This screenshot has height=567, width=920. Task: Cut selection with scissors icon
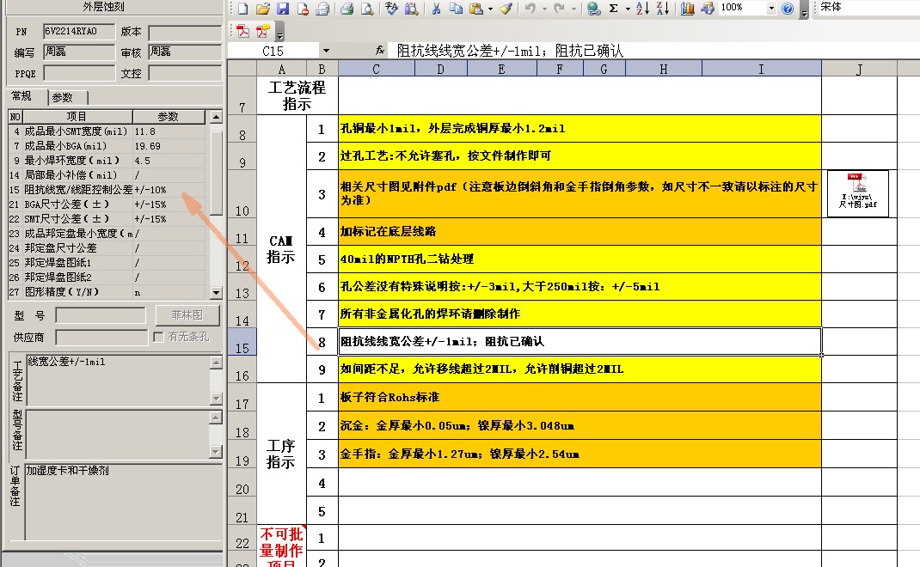[x=436, y=9]
